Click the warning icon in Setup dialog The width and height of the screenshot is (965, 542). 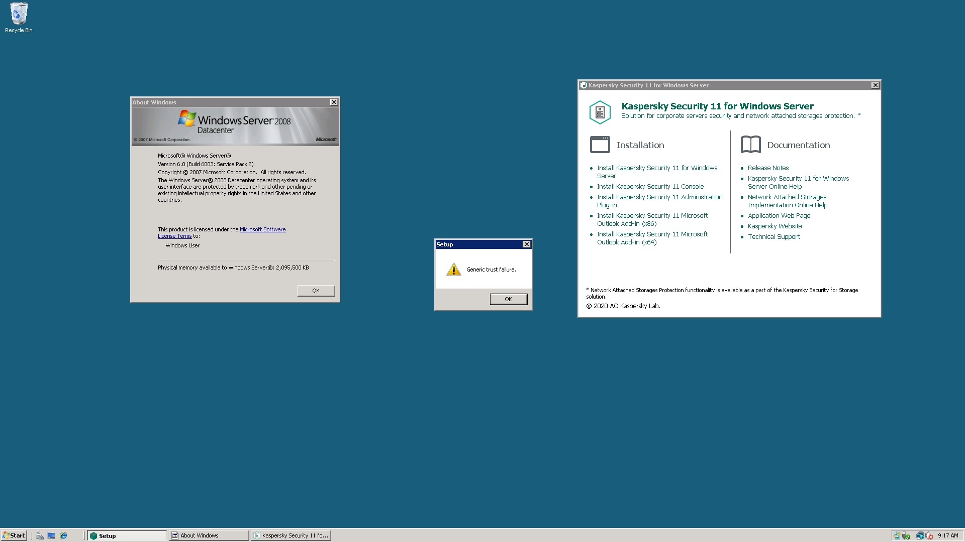click(x=454, y=269)
